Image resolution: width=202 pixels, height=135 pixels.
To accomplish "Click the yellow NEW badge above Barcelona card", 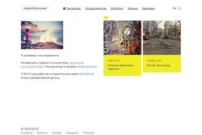I will pos(106,18).
